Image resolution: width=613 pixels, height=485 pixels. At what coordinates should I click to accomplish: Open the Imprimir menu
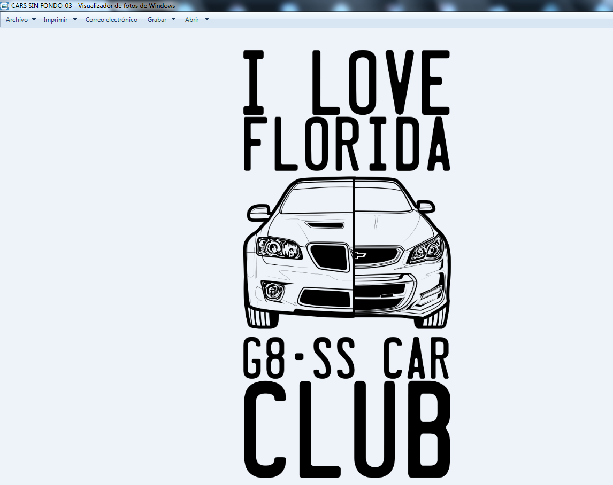[x=56, y=19]
